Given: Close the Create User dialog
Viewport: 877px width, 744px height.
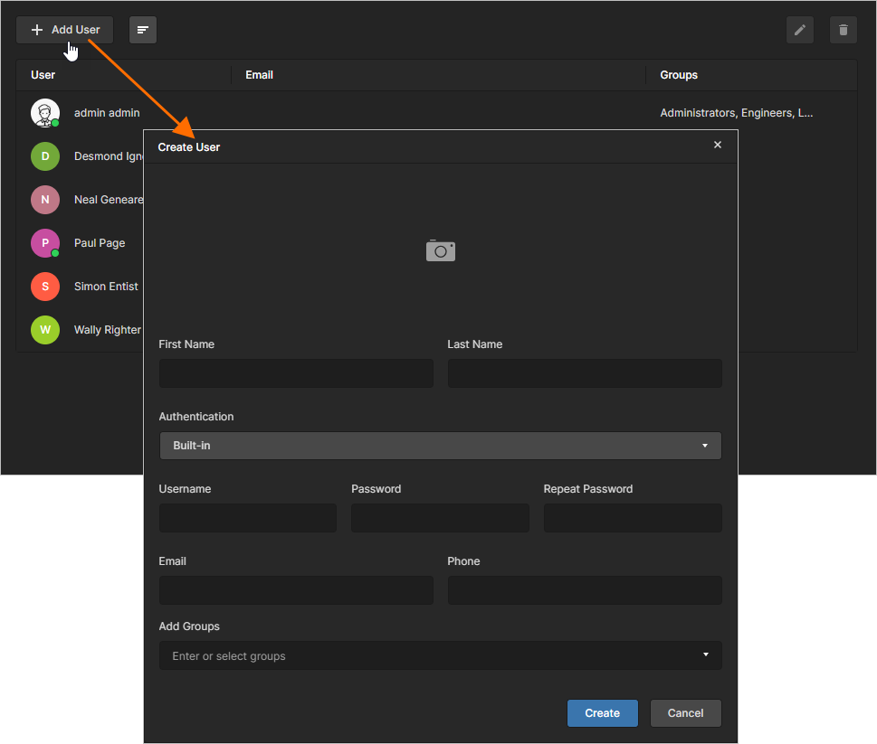Looking at the screenshot, I should pos(717,145).
